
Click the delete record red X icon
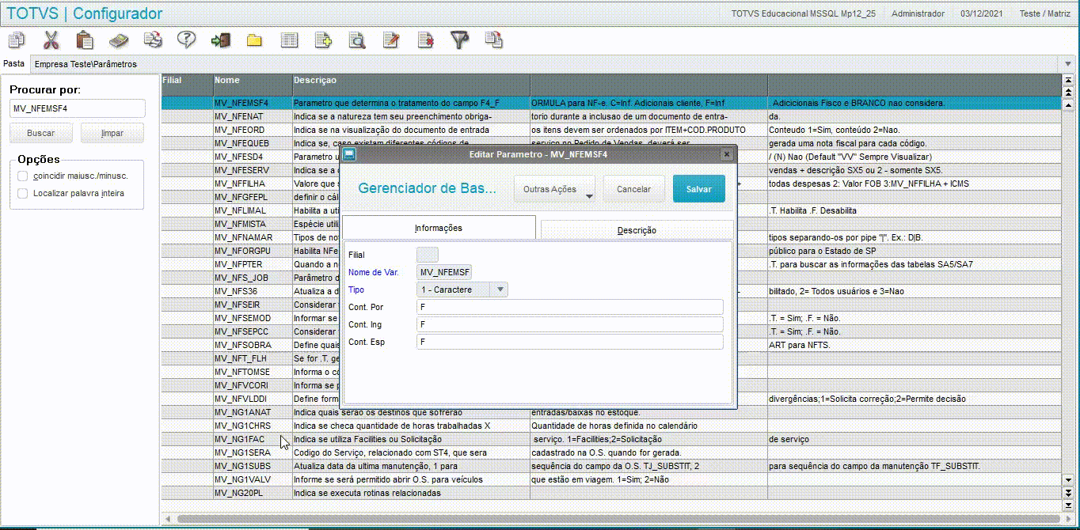pyautogui.click(x=425, y=40)
